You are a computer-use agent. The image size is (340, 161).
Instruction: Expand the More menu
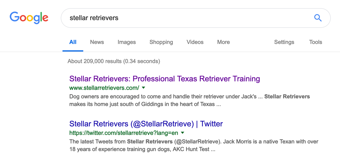point(223,42)
